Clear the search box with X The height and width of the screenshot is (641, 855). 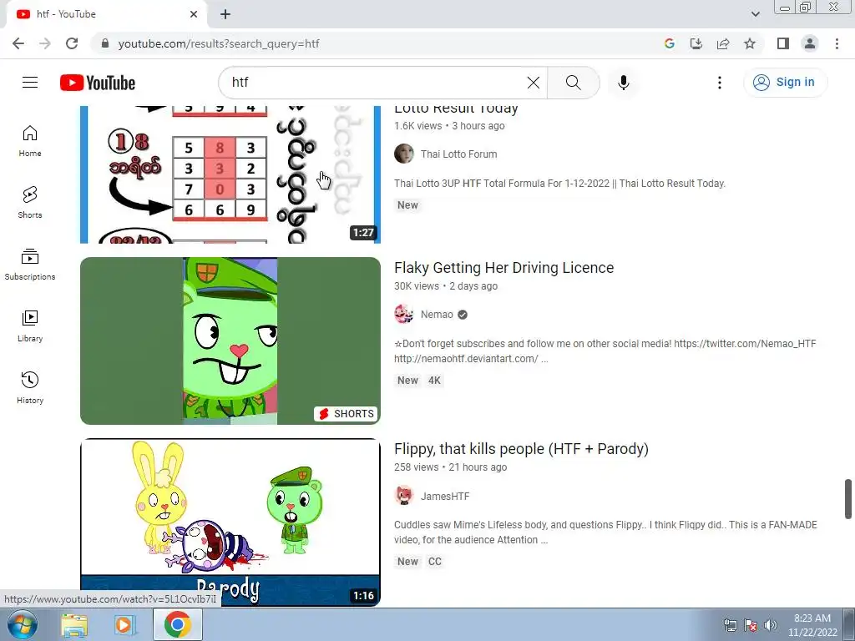pos(534,83)
